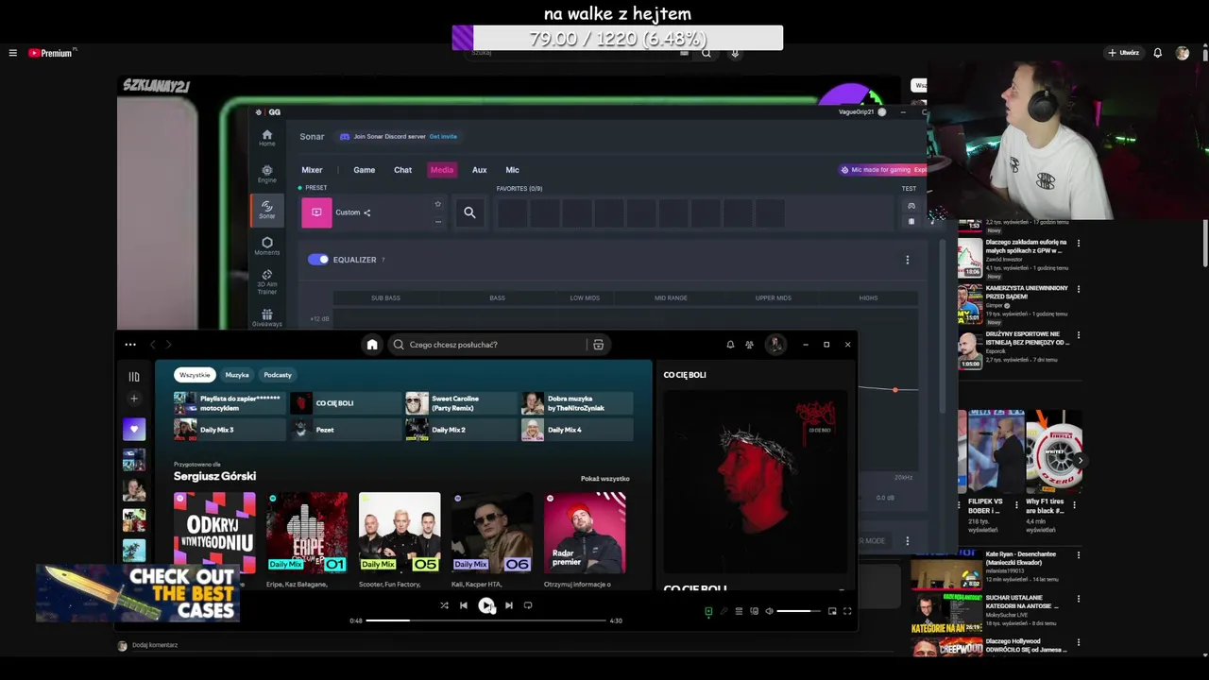This screenshot has width=1209, height=680.
Task: Select the Wszystkie filter chip in Spotify
Action: [x=195, y=375]
